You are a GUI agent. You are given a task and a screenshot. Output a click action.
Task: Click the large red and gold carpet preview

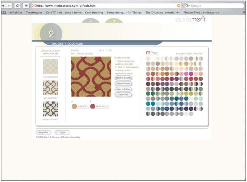91,77
